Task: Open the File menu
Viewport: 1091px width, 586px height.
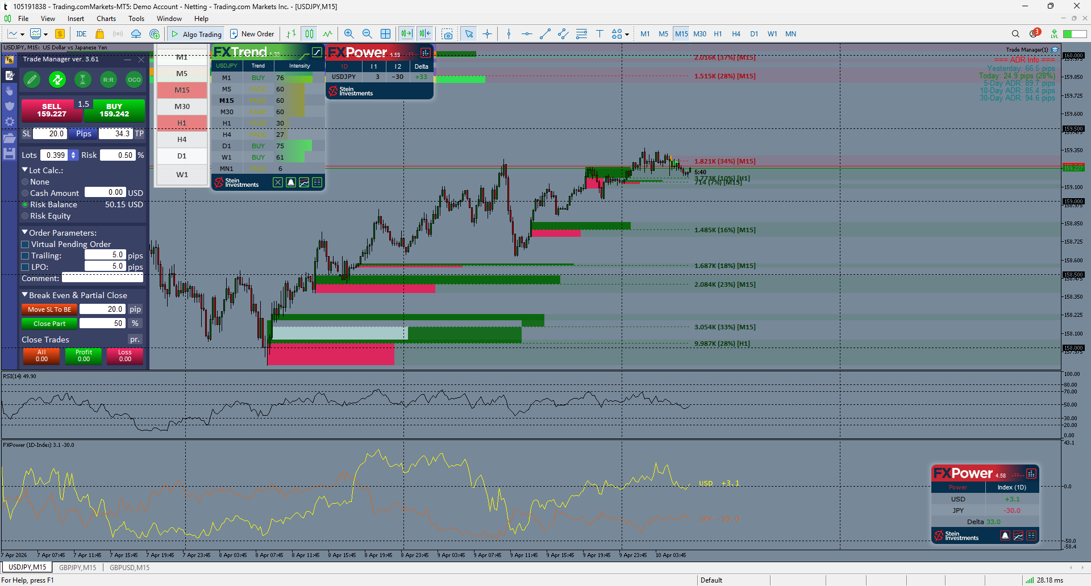Action: [23, 19]
